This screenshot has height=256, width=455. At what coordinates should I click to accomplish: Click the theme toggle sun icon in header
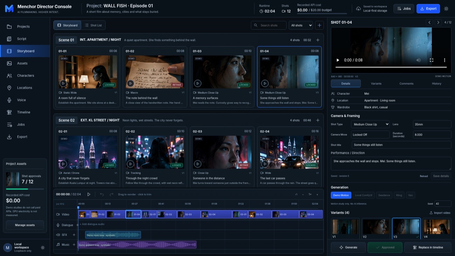[446, 9]
